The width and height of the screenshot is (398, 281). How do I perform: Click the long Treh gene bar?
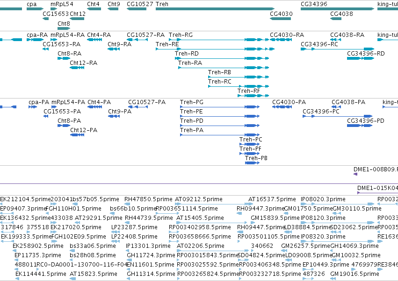(x=215, y=9)
